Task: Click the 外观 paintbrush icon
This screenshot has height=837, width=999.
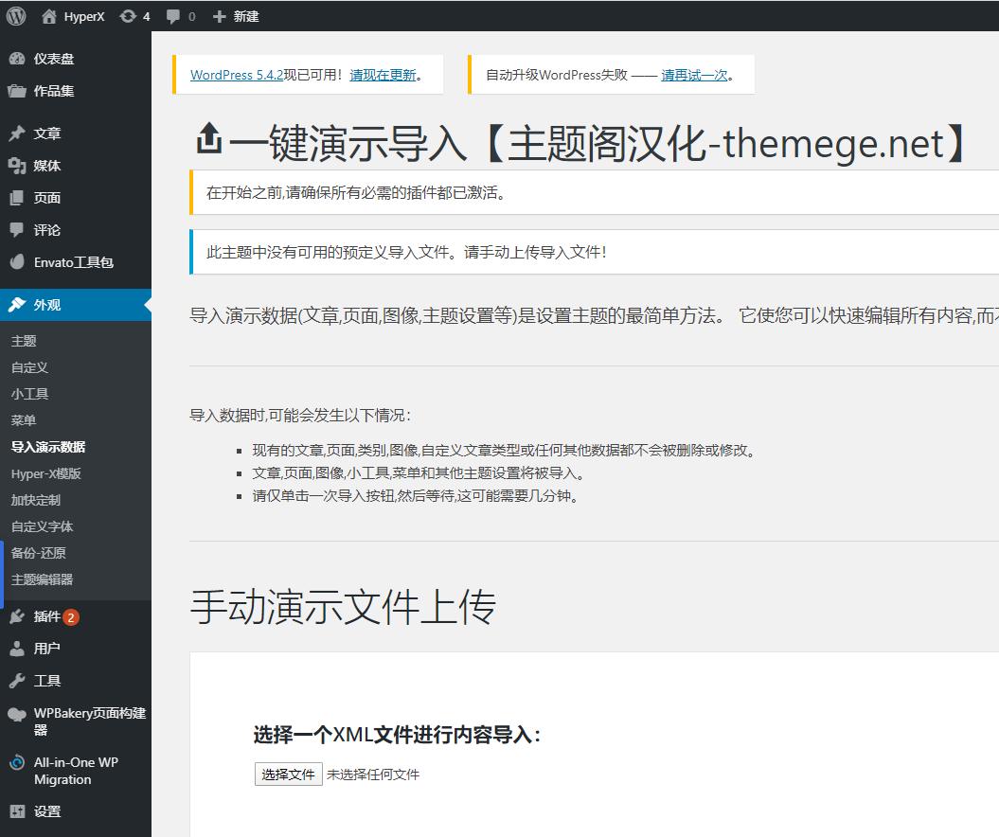Action: tap(17, 305)
